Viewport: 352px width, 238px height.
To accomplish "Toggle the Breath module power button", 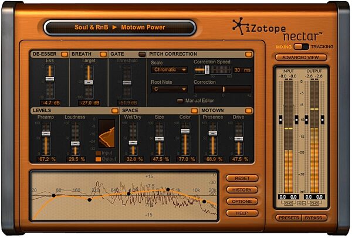I will click(103, 55).
